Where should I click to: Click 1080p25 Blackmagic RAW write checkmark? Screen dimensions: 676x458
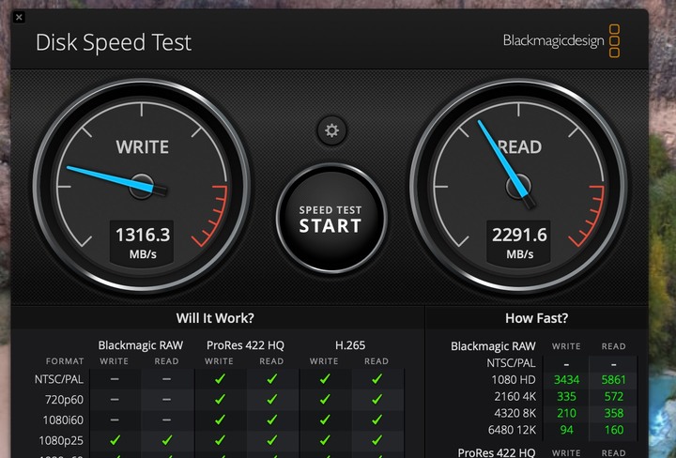[115, 440]
